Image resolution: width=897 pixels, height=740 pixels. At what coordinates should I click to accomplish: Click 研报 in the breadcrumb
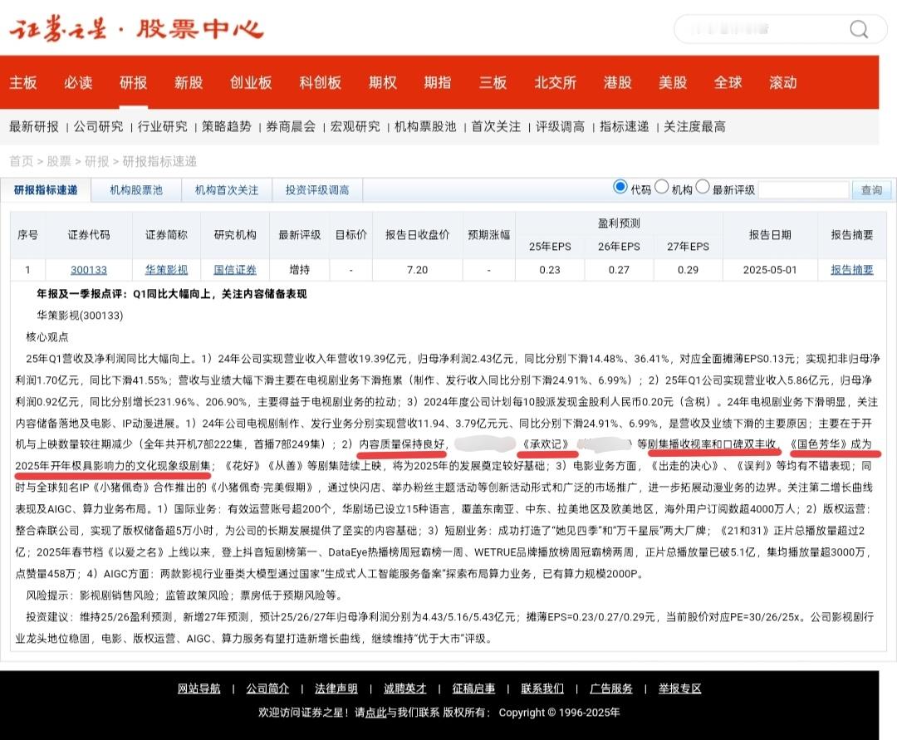pos(96,161)
